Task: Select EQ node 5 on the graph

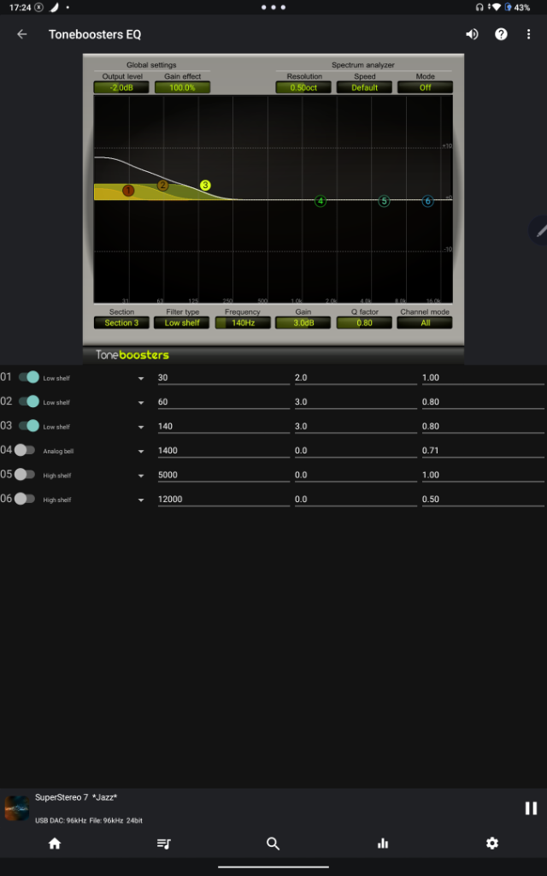Action: pyautogui.click(x=384, y=201)
